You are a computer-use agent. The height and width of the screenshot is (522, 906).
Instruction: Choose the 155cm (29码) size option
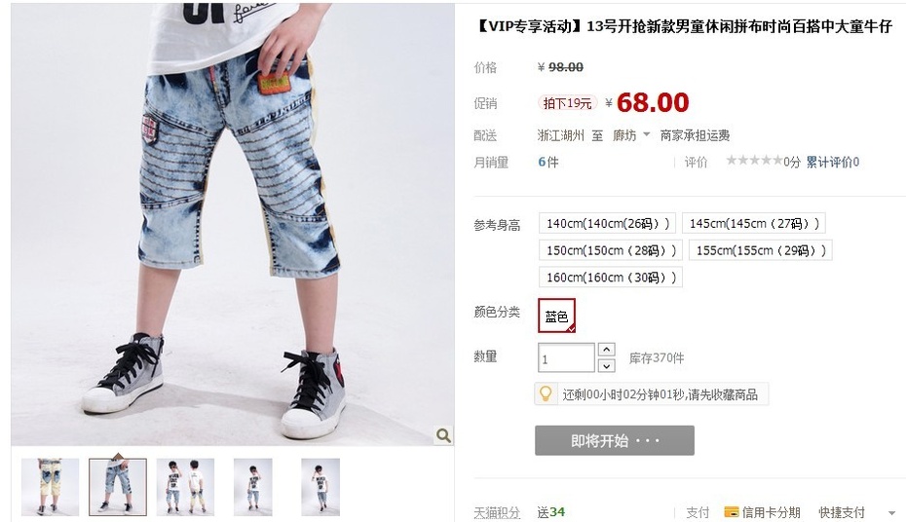click(761, 250)
